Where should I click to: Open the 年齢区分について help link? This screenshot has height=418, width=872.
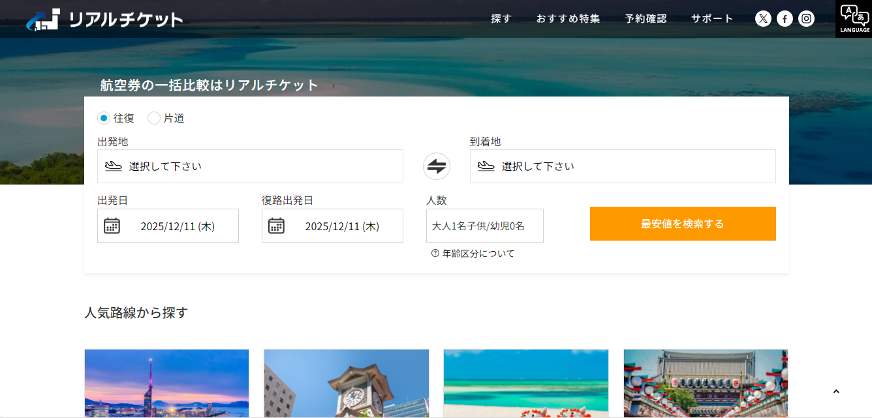point(473,254)
